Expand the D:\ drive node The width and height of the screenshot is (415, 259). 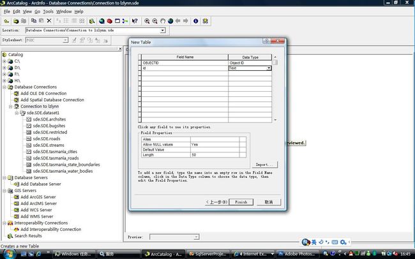click(x=4, y=68)
